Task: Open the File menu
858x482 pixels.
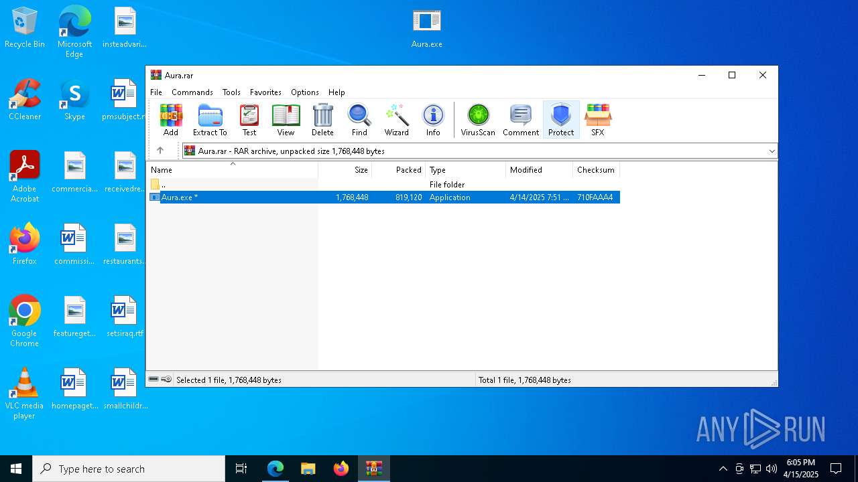Action: pos(156,92)
